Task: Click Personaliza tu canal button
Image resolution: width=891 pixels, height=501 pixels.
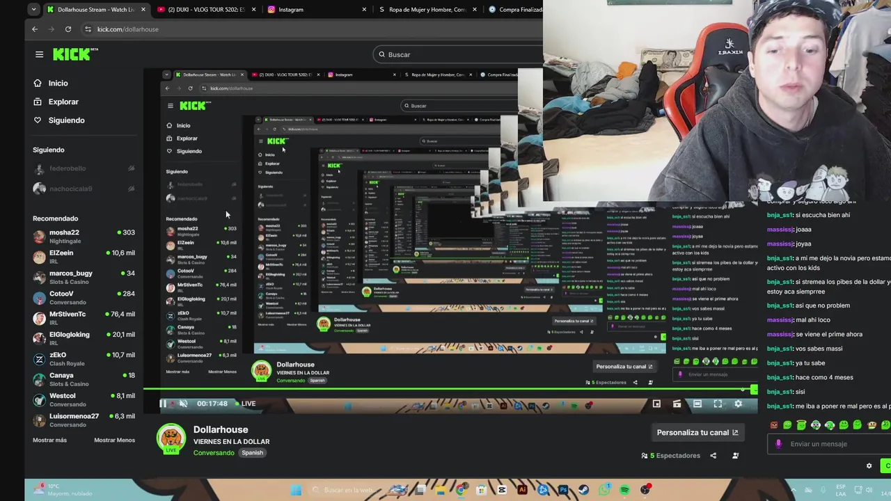Action: click(x=697, y=433)
